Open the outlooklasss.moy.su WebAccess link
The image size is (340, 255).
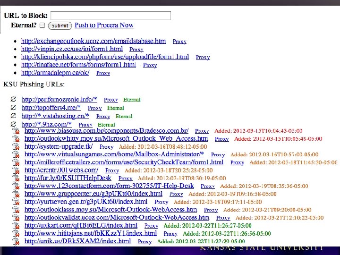[111, 210]
